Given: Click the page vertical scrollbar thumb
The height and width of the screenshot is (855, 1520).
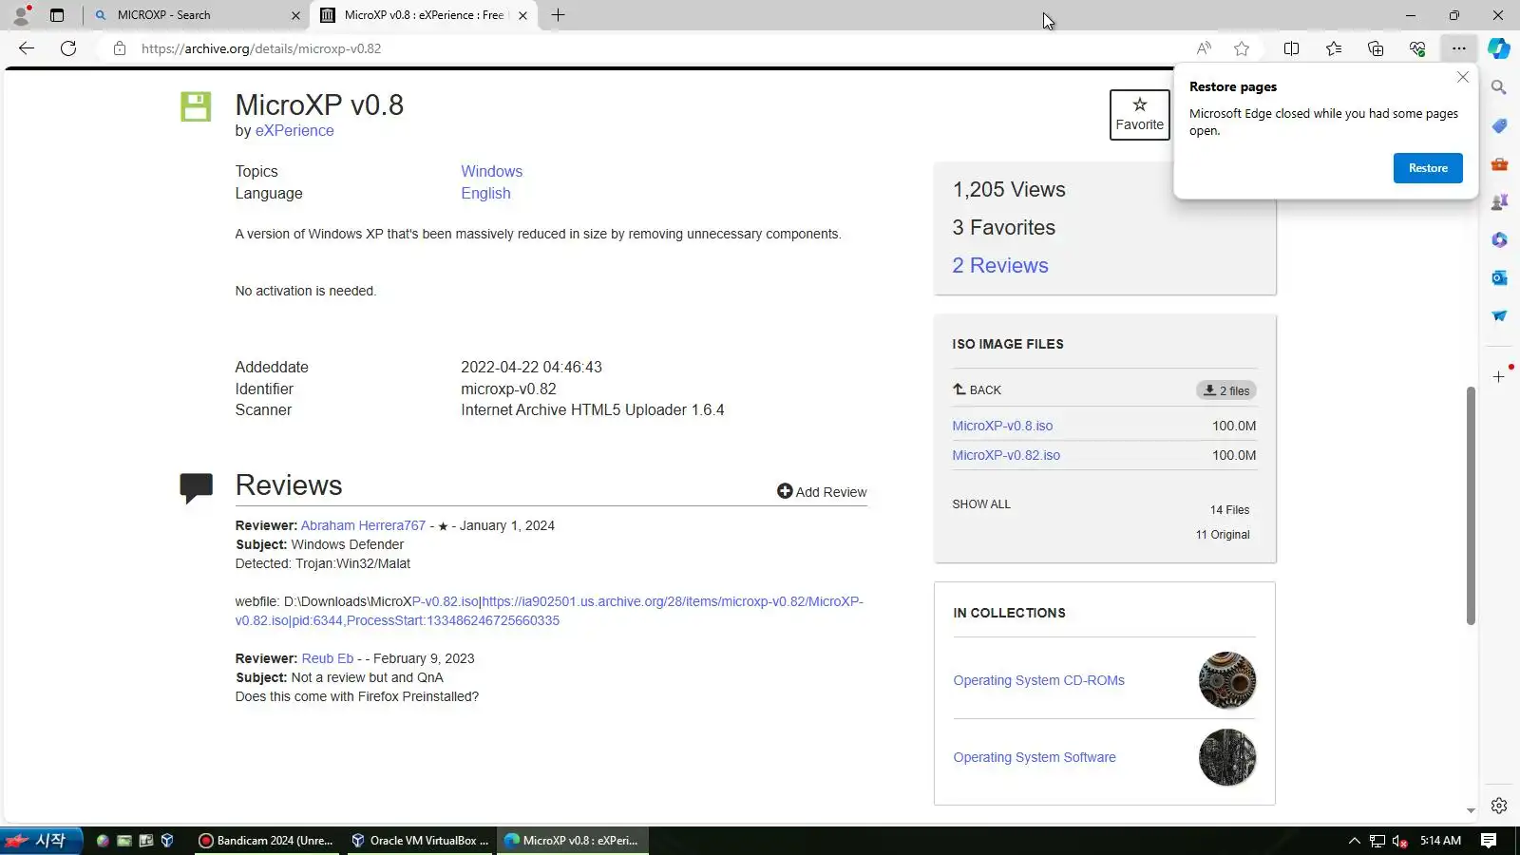Looking at the screenshot, I should (x=1471, y=505).
